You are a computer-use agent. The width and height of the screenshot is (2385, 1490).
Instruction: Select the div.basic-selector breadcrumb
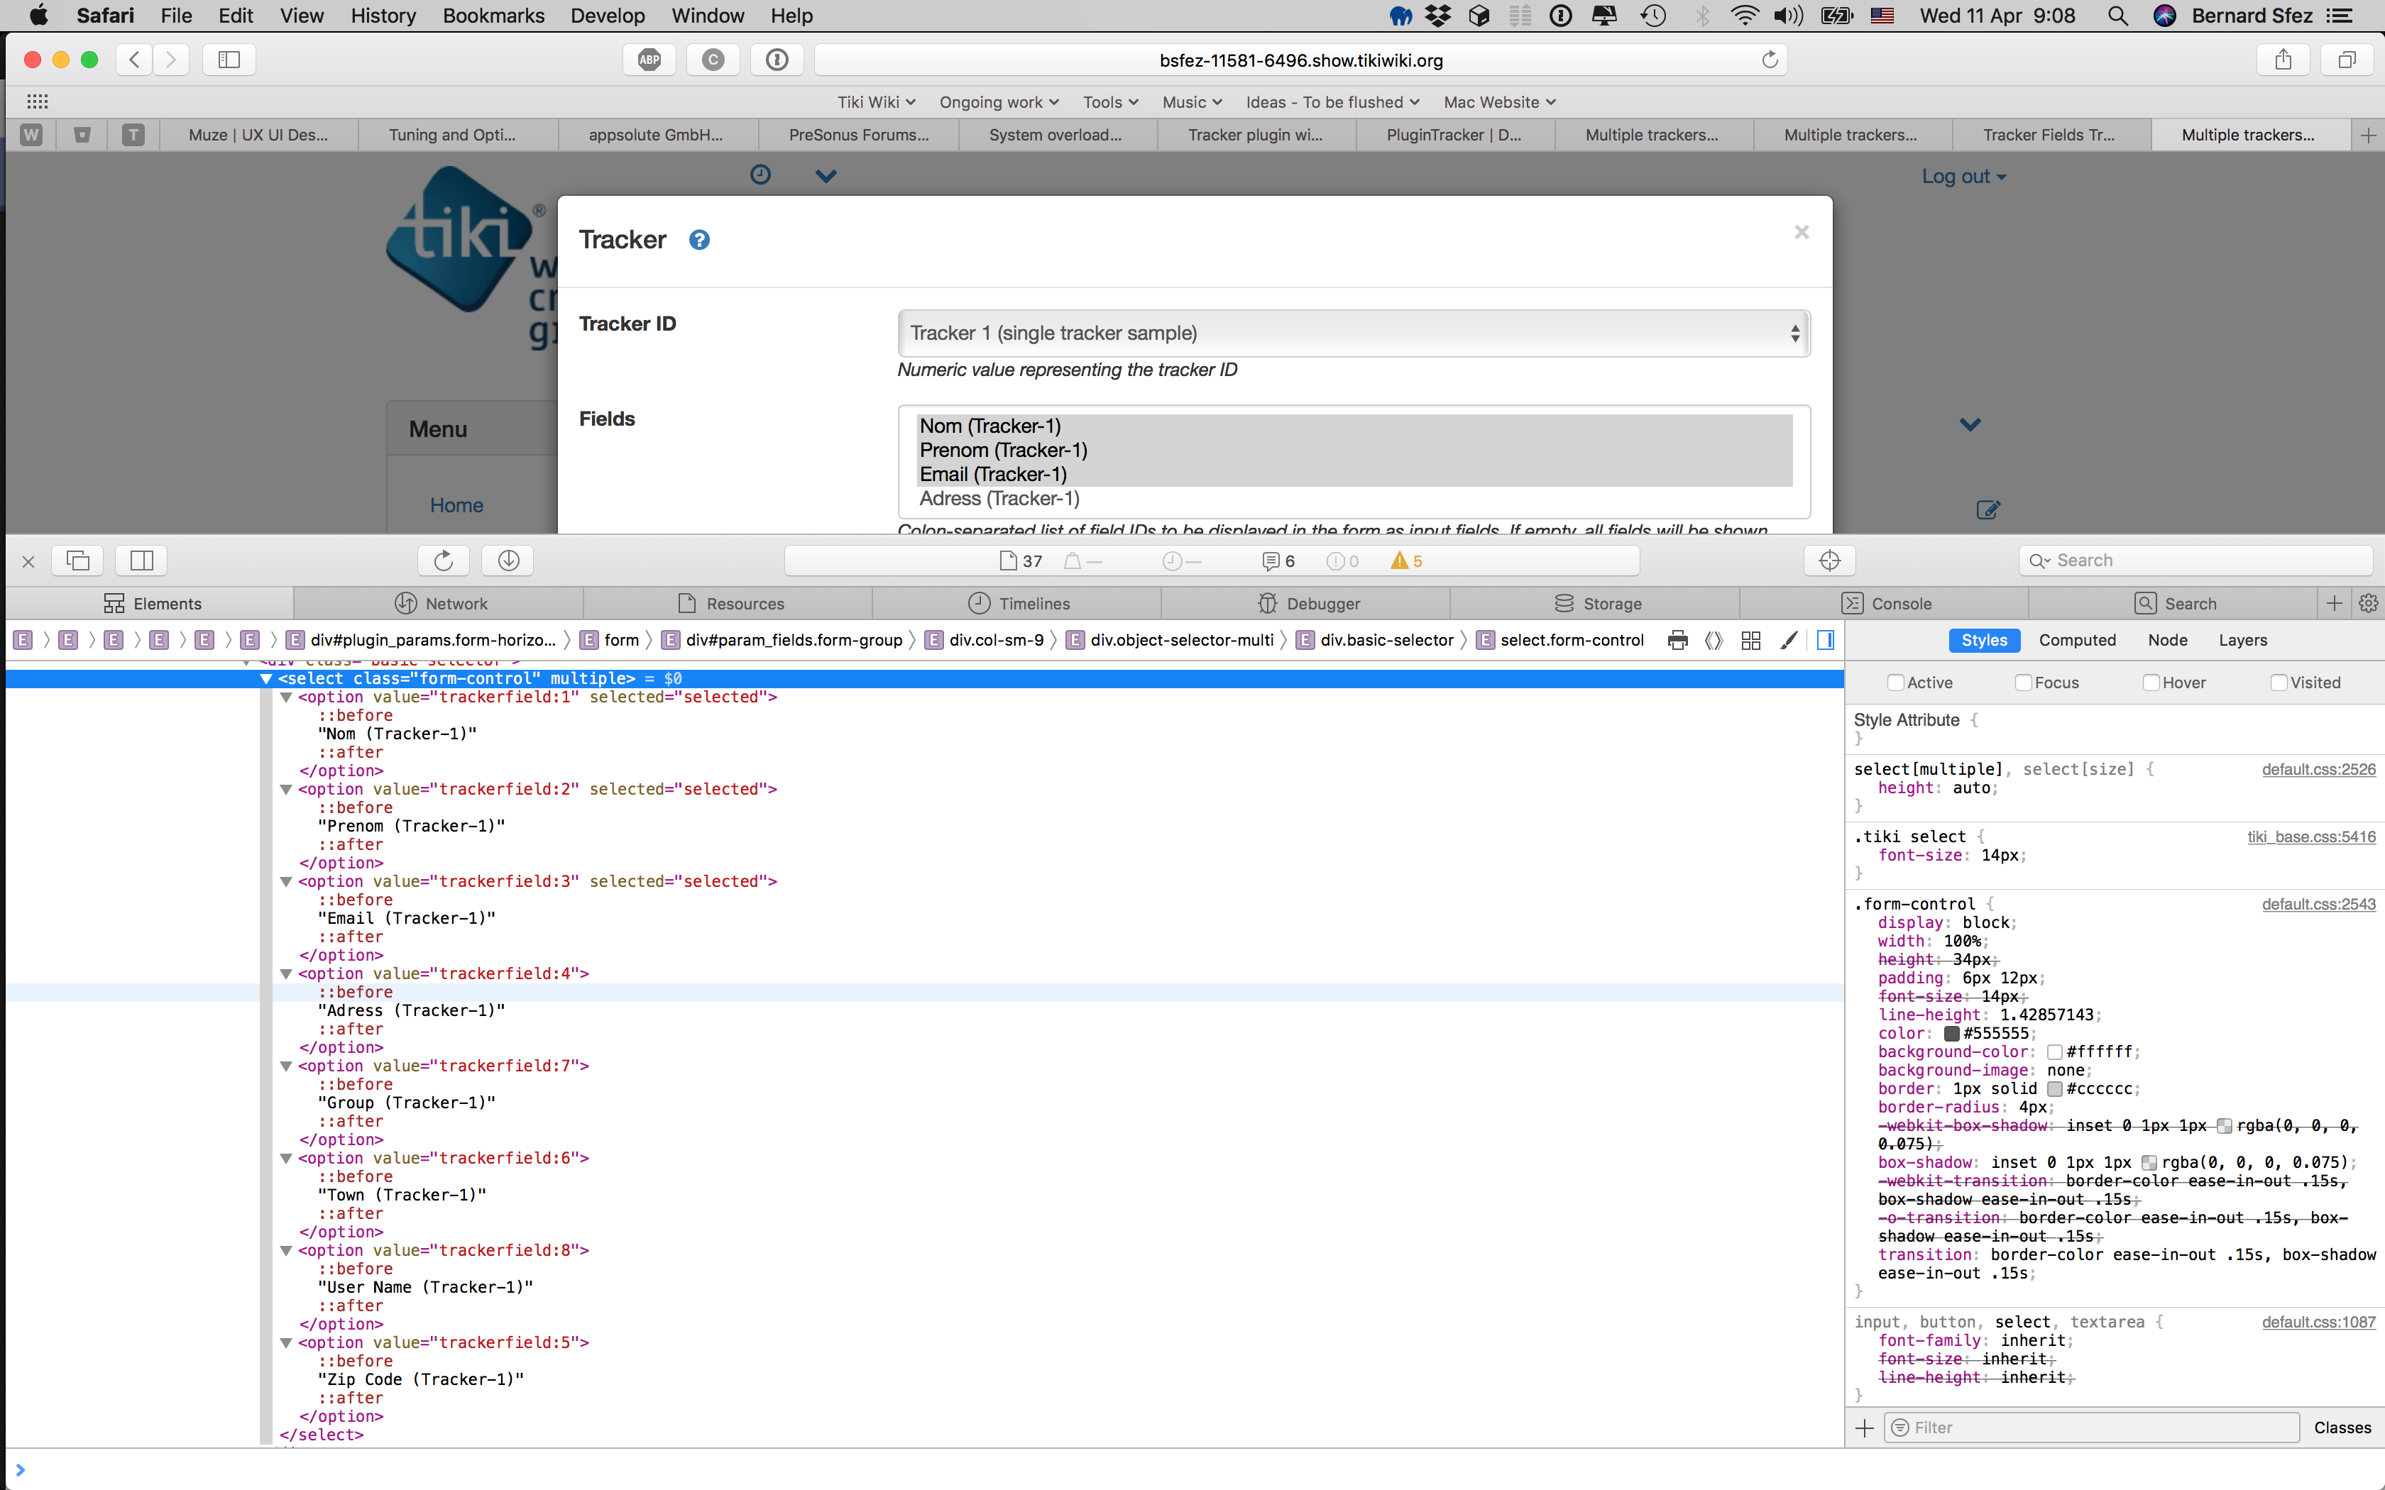pos(1376,641)
